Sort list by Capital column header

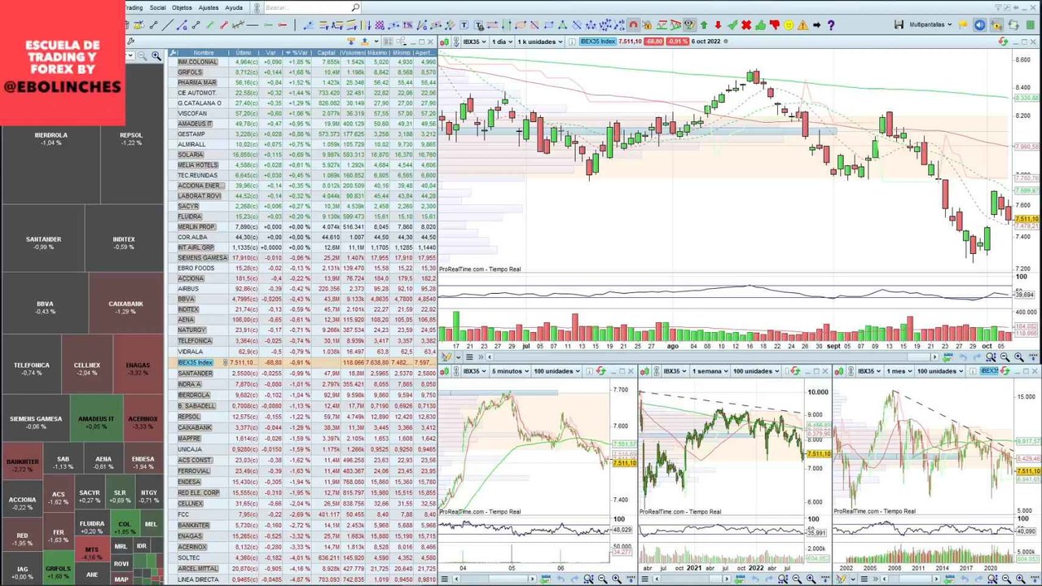click(328, 53)
